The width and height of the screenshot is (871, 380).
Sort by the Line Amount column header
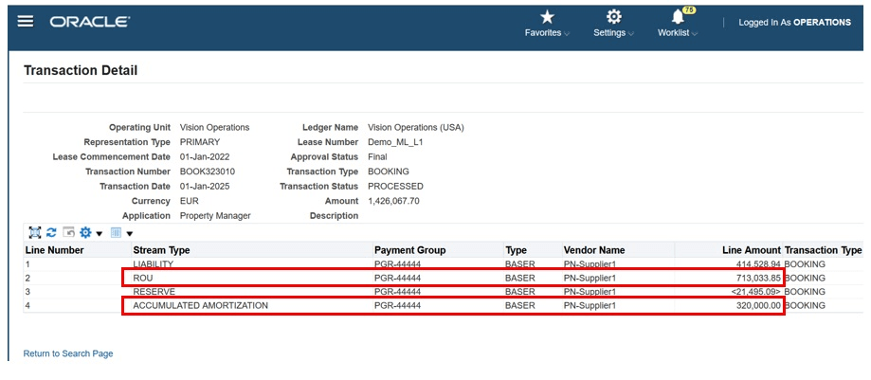tap(752, 250)
